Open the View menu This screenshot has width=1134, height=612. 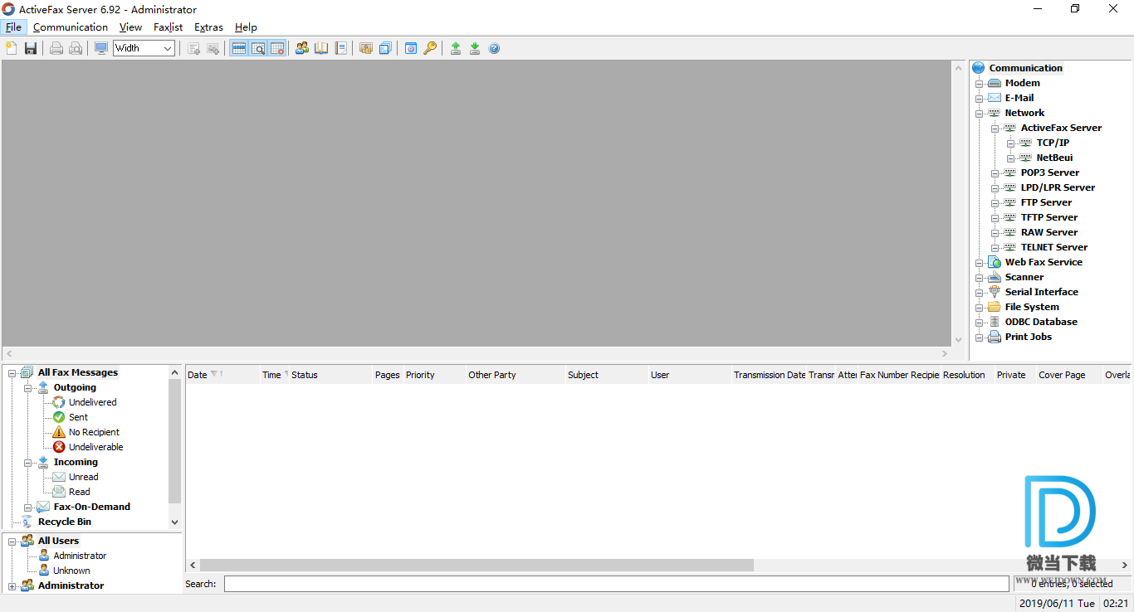[130, 27]
